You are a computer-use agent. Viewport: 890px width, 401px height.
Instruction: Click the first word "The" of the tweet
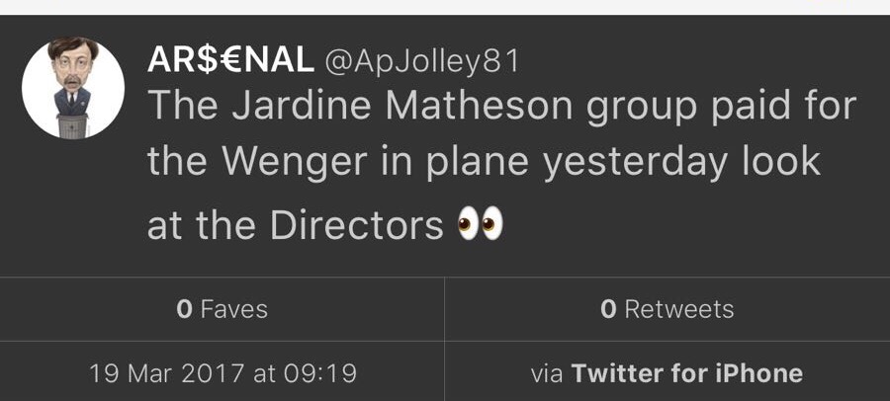point(181,106)
